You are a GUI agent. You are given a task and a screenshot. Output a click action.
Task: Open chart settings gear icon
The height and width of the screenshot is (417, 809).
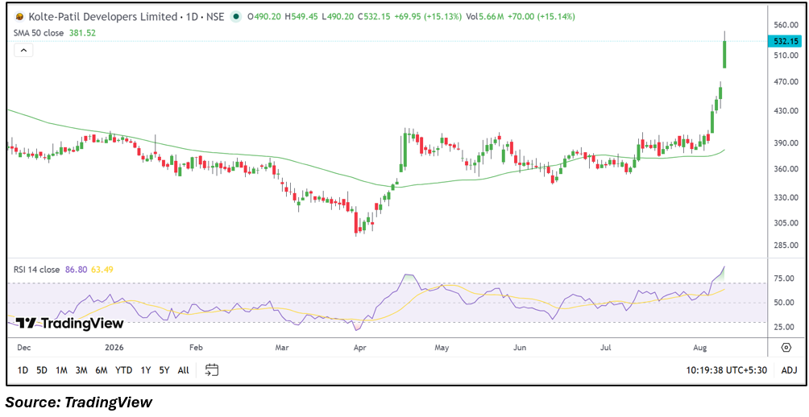tap(786, 348)
